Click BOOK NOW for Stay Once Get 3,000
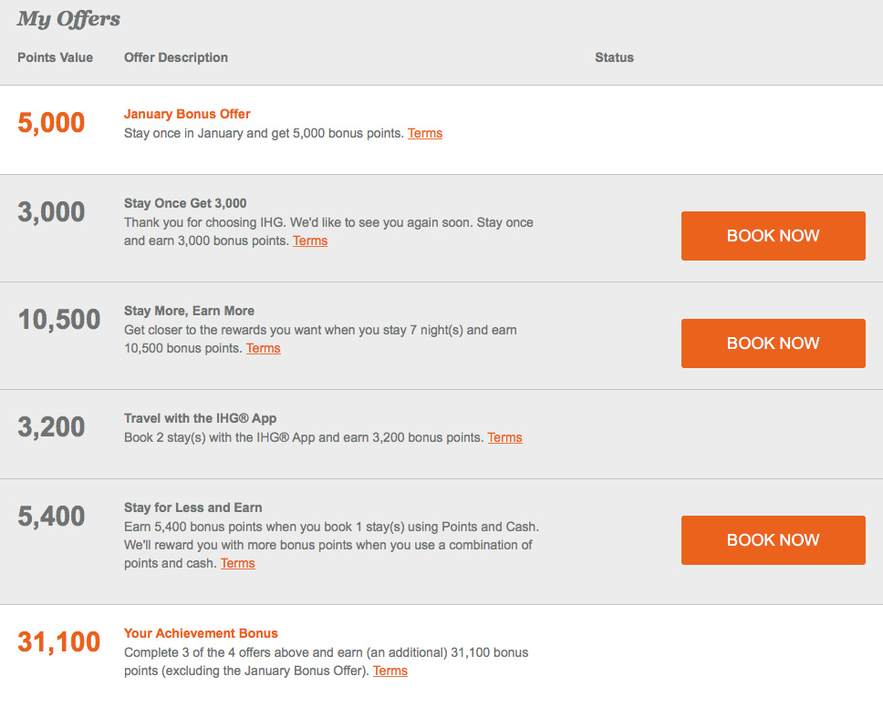This screenshot has height=707, width=883. click(774, 236)
